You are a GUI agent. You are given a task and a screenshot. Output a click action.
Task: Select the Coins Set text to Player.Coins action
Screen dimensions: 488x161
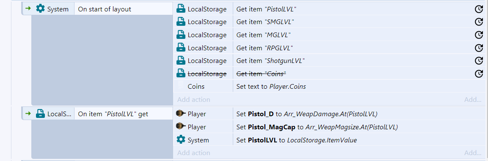(329, 86)
